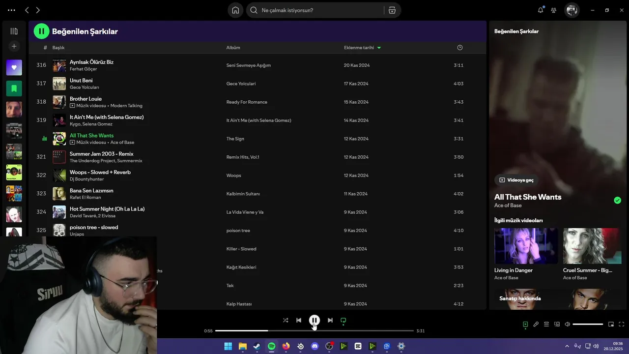Open the three-dots app menu
Viewport: 629px width, 354px height.
tap(11, 10)
